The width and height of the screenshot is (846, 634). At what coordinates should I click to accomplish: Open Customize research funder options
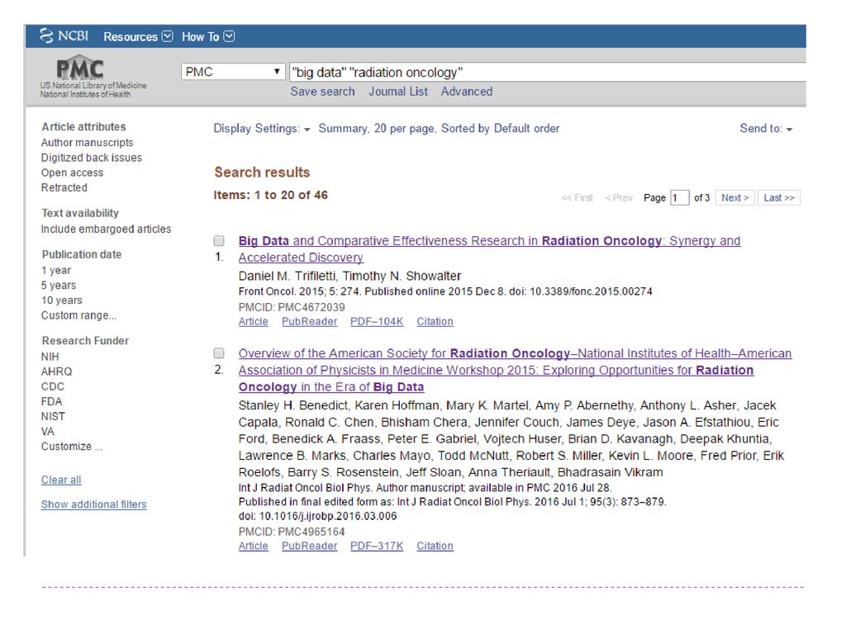[72, 447]
